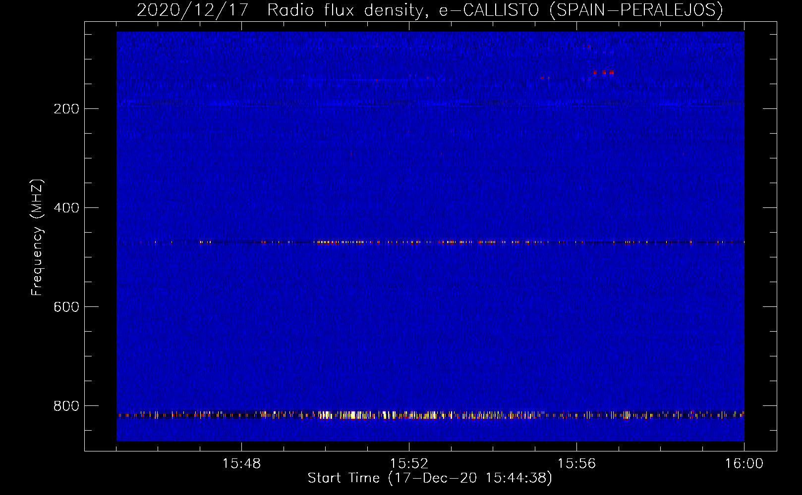
Task: Click the horizontal interference line near 470 MHz
Action: [x=430, y=242]
